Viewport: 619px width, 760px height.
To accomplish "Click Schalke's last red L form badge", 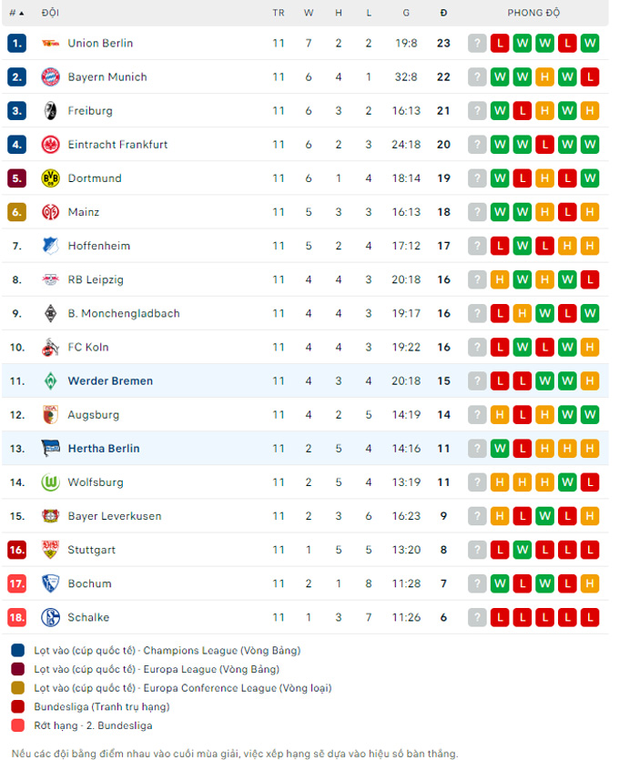I will click(x=590, y=617).
